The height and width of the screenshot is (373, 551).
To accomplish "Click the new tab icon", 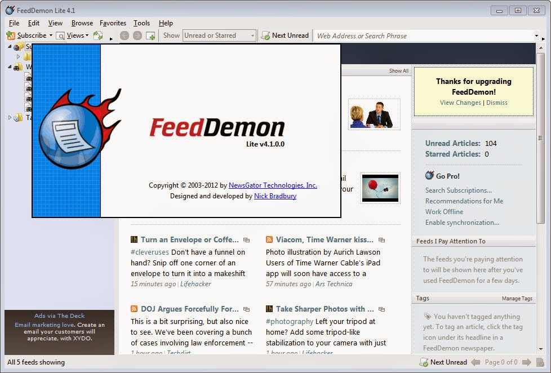I will (x=150, y=36).
